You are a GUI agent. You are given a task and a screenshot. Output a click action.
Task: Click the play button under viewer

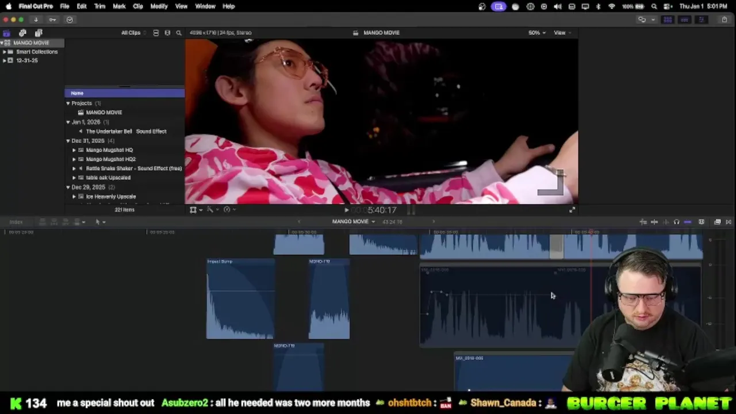346,210
